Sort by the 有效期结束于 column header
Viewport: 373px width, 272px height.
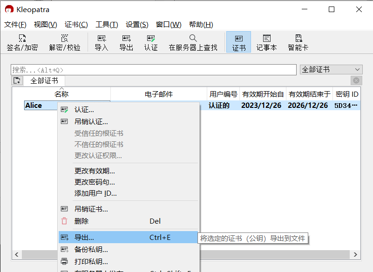click(310, 94)
